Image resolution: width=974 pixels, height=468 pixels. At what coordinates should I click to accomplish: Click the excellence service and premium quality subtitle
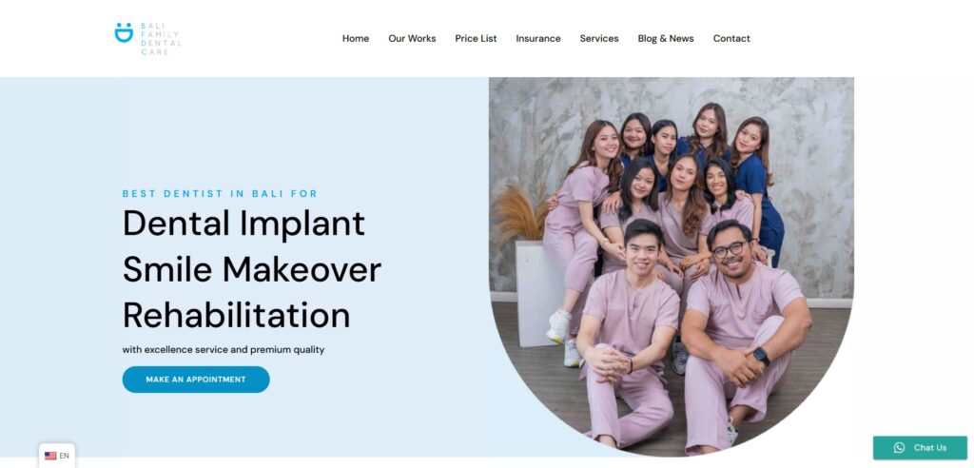[223, 350]
